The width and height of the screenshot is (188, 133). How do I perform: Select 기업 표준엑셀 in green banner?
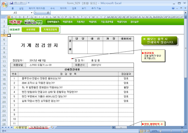107,22
